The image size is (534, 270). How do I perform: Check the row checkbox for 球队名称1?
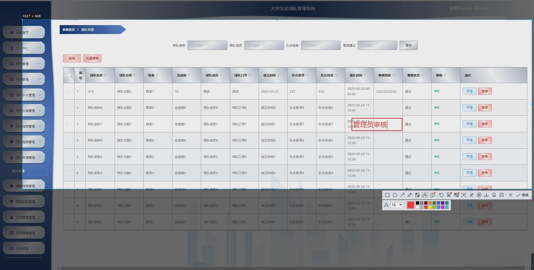[67, 222]
